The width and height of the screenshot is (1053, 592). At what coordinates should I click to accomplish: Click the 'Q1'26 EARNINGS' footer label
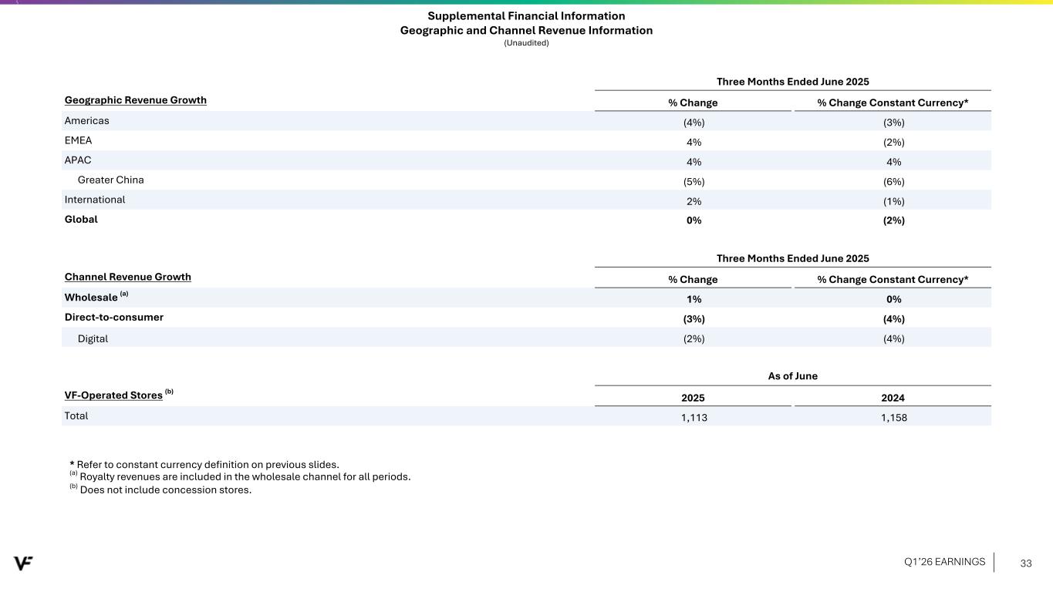tap(944, 562)
